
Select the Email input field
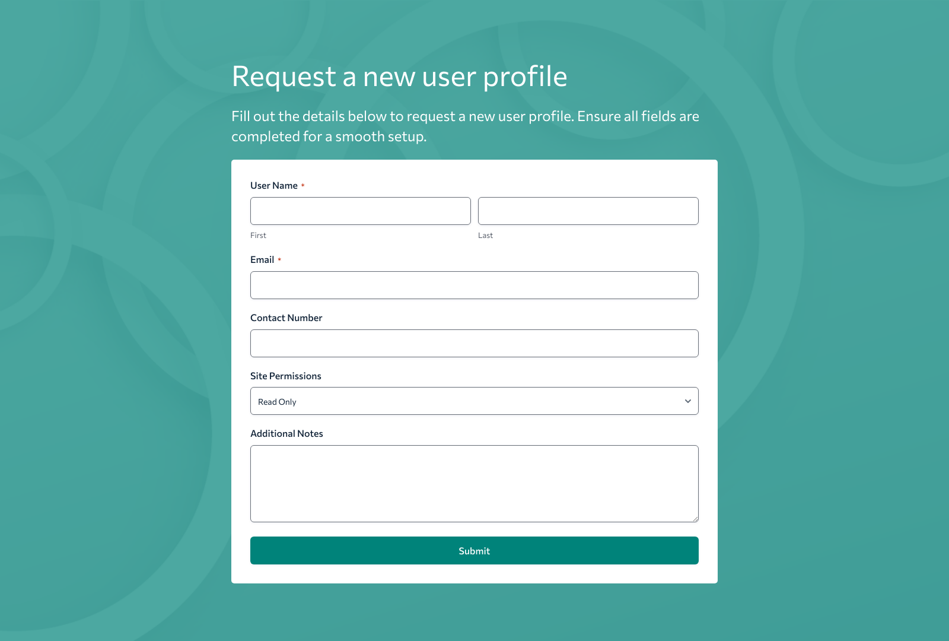(x=474, y=285)
